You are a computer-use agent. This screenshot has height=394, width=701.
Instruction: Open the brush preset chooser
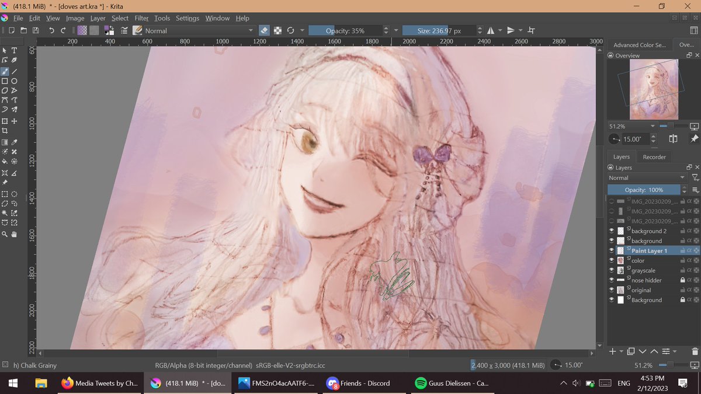point(137,30)
